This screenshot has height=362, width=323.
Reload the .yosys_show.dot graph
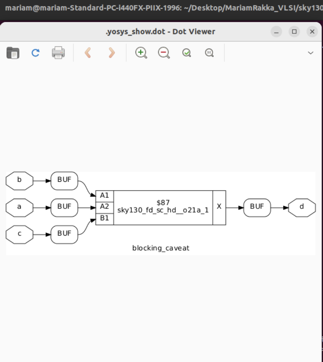35,52
